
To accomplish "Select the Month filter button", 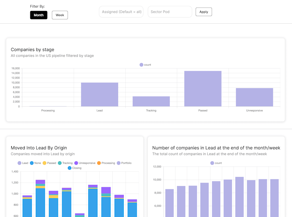I will click(x=39, y=15).
